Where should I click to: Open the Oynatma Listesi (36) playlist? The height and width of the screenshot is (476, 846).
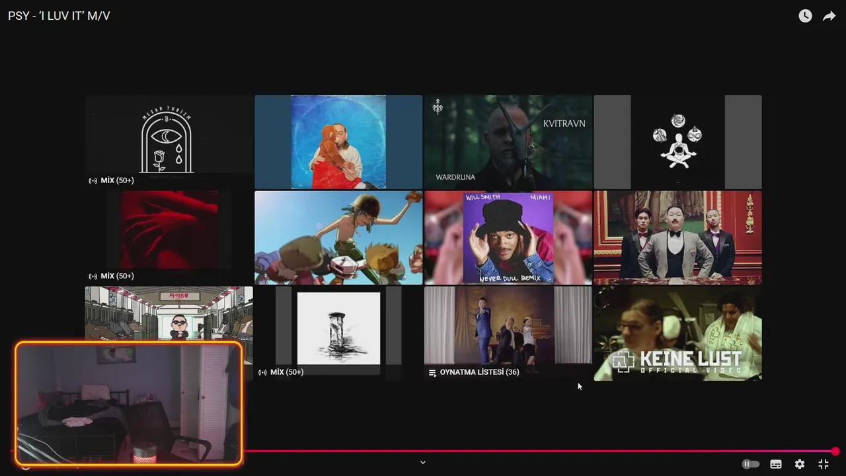click(508, 334)
